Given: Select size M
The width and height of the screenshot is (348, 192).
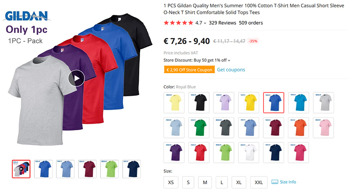Looking at the screenshot, I should click(x=205, y=182).
